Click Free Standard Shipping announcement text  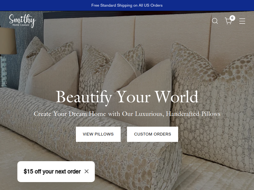click(x=127, y=5)
